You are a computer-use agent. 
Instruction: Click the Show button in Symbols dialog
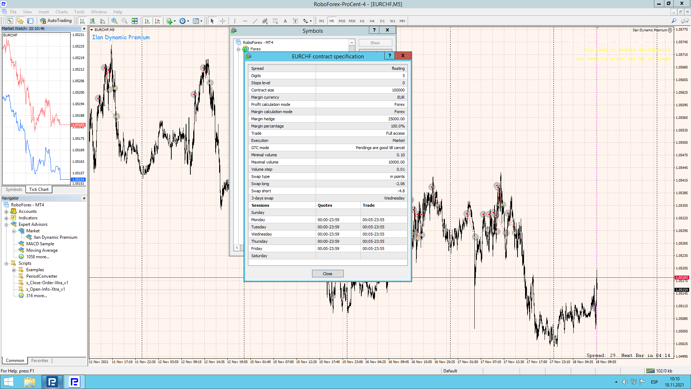375,43
